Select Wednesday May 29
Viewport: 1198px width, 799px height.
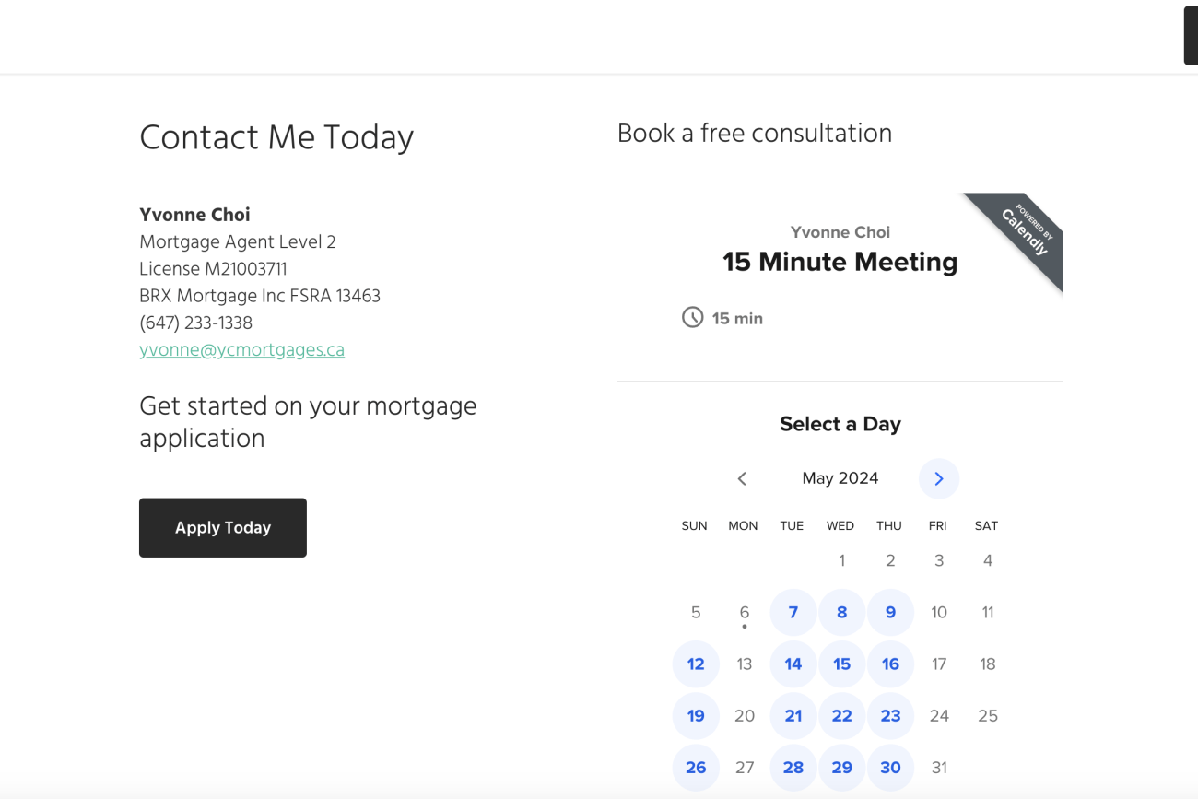pos(841,767)
